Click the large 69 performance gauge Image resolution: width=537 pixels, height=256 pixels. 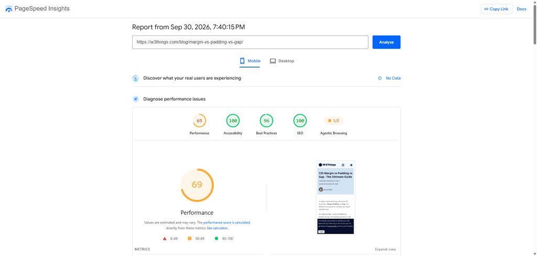197,185
